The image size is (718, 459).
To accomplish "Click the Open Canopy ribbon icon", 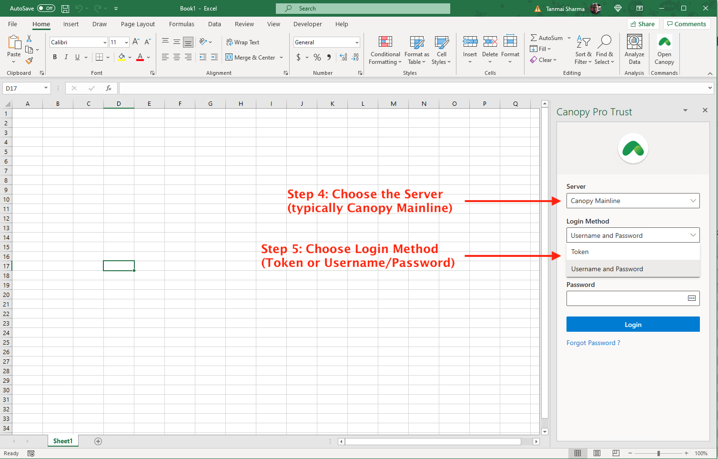I will point(664,42).
